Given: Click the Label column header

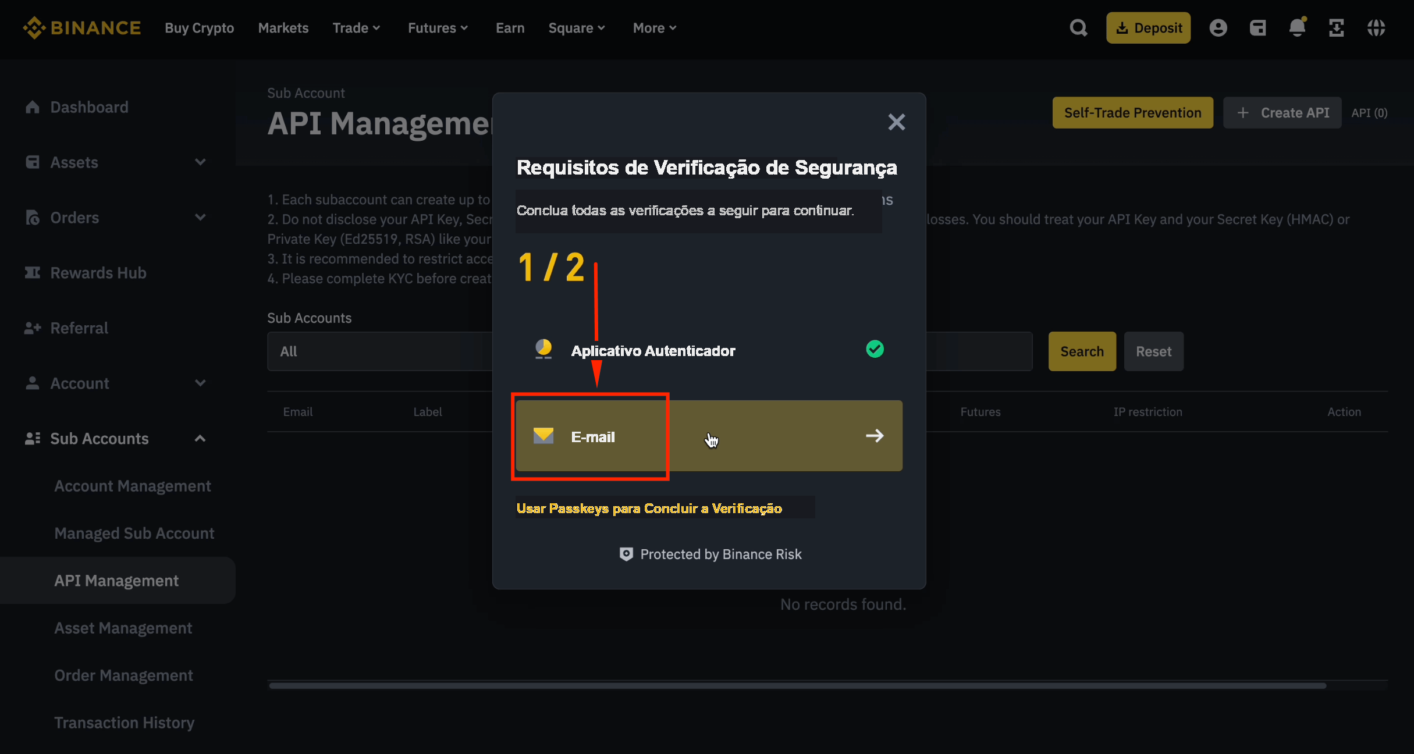Looking at the screenshot, I should click(428, 412).
